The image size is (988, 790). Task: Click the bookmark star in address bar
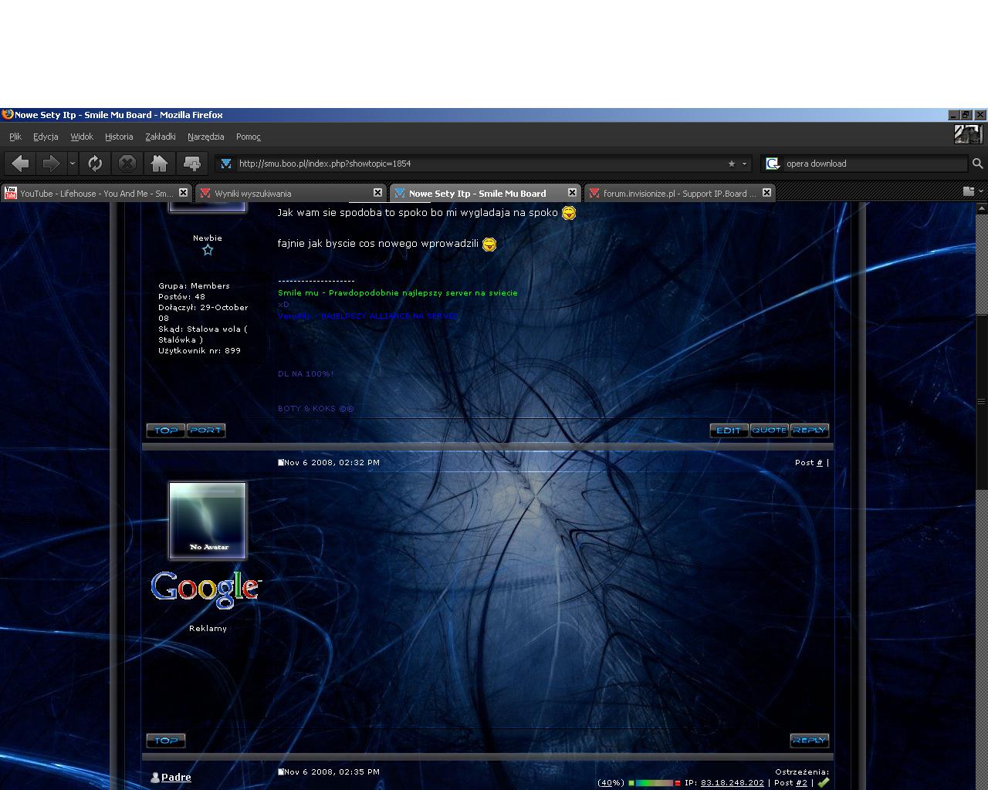(731, 164)
